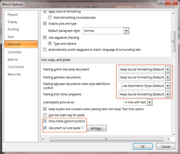Click the vertical scrollbar thumb
This screenshot has width=180, height=154.
click(x=173, y=42)
